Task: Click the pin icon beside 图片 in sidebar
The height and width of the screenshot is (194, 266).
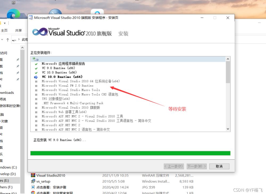Action: tap(18, 79)
